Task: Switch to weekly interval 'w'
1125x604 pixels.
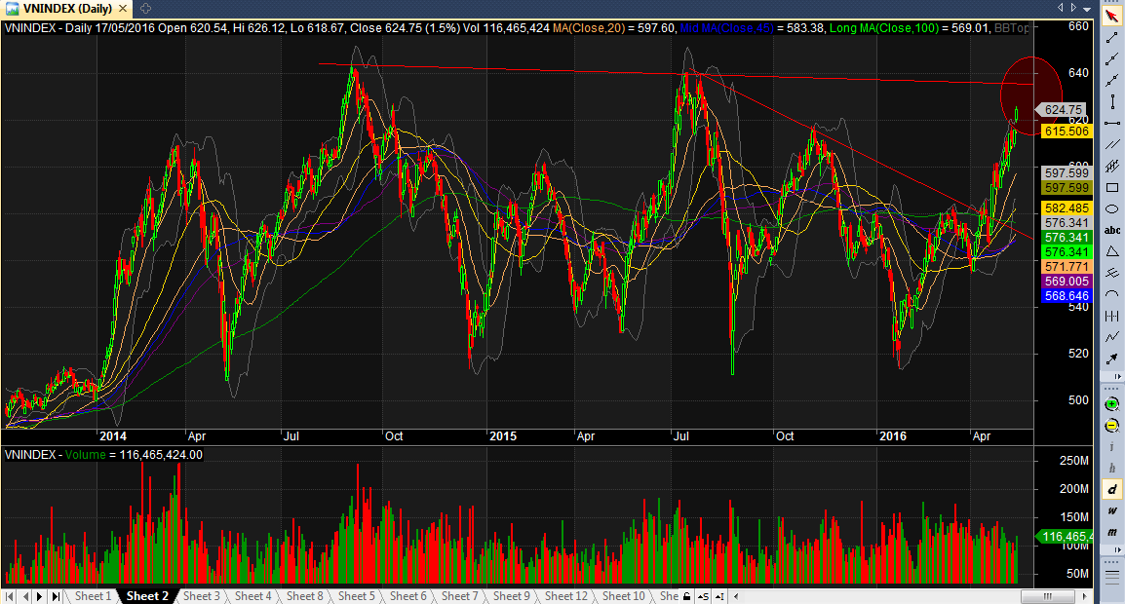Action: tap(1111, 511)
